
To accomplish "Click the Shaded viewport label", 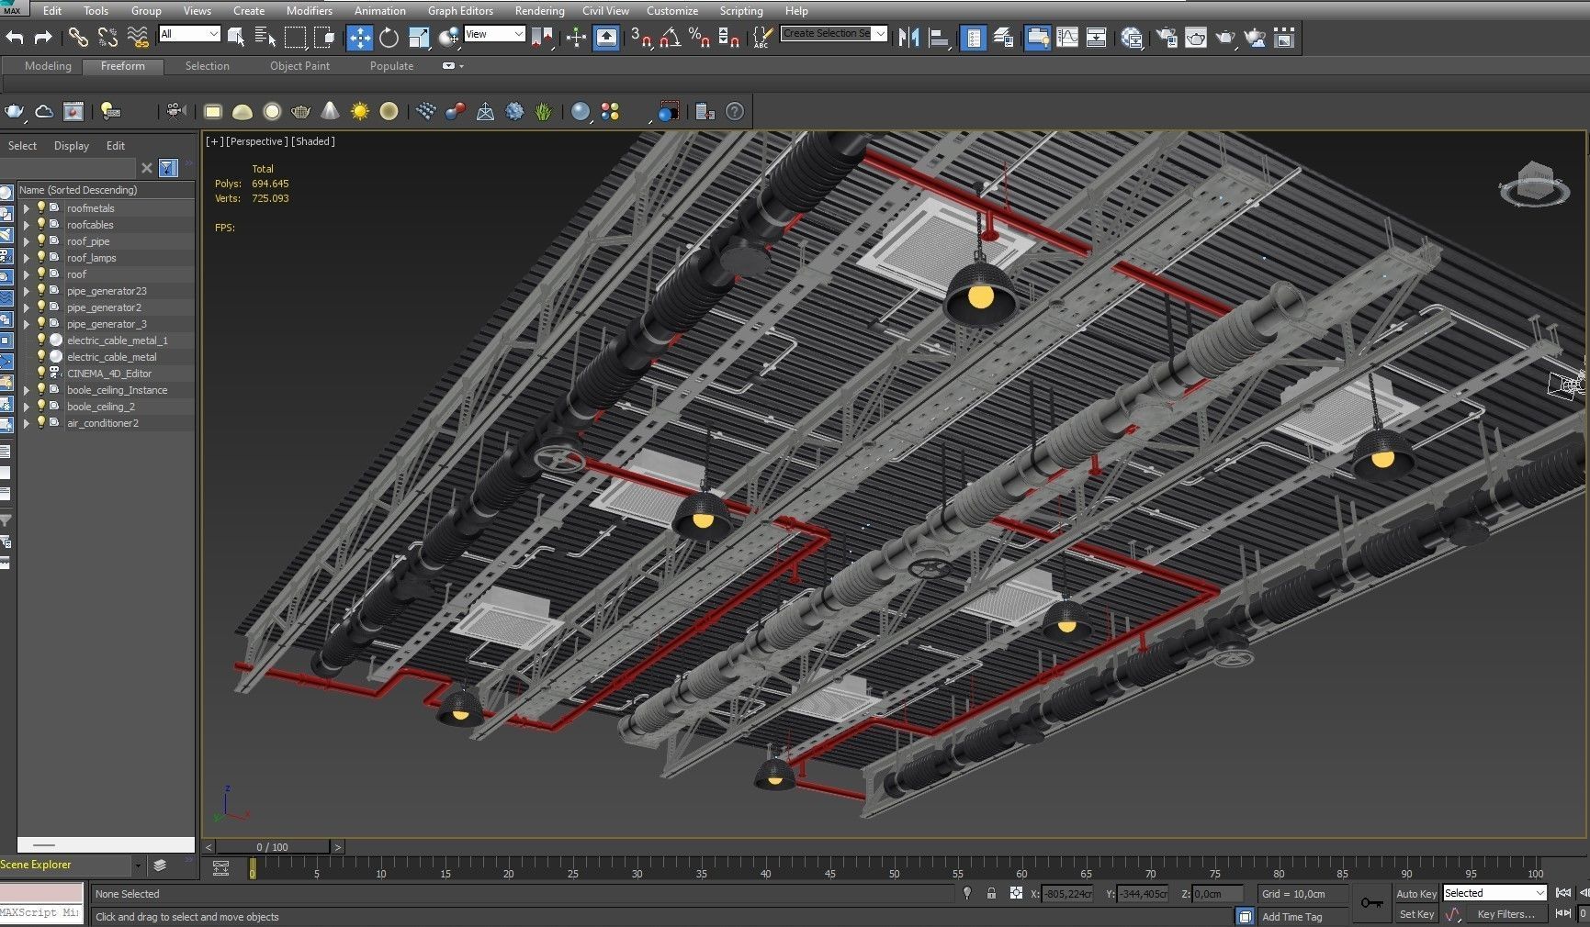I will [313, 141].
